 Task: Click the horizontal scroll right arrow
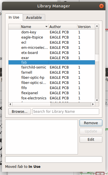[x=93, y=104]
